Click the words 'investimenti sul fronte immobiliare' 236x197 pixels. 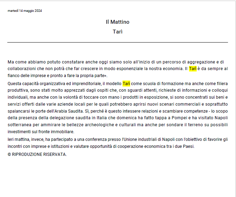coord(41,132)
